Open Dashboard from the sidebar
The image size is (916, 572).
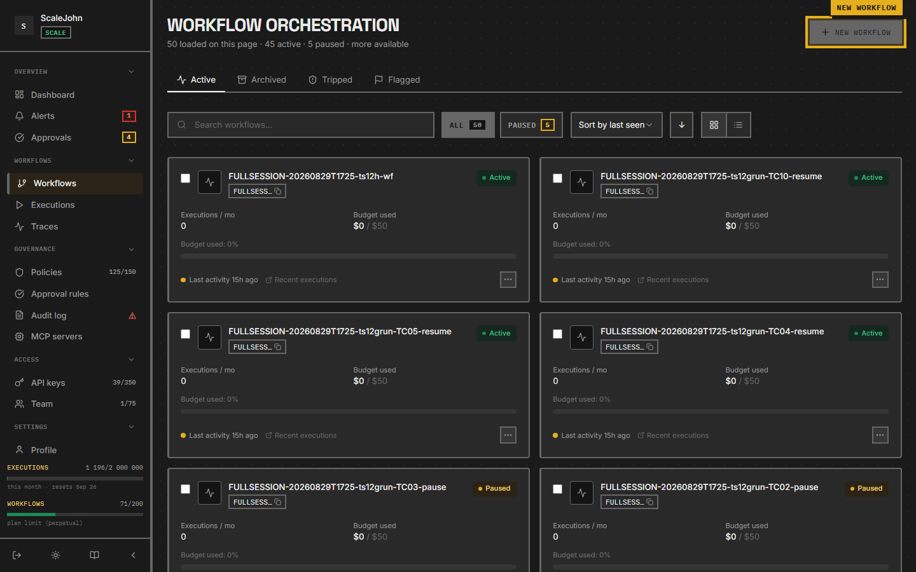coord(75,95)
